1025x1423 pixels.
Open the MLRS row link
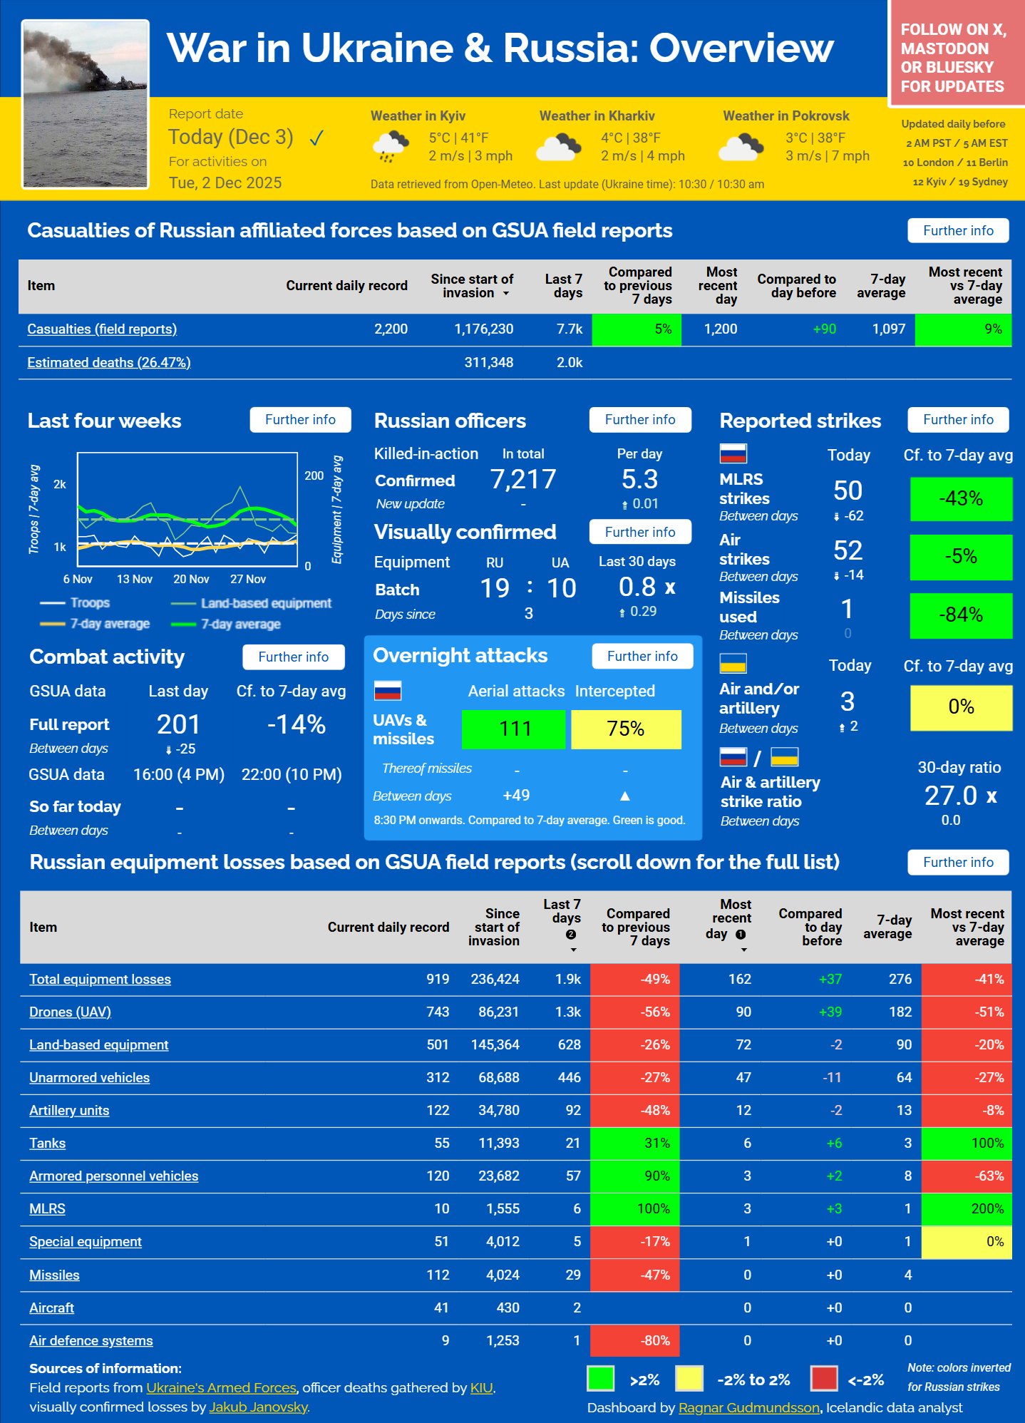click(47, 1208)
